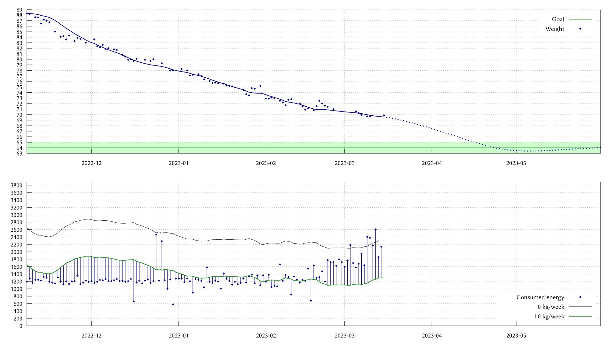
Task: Click the Weight legend diamond marker
Action: click(580, 29)
